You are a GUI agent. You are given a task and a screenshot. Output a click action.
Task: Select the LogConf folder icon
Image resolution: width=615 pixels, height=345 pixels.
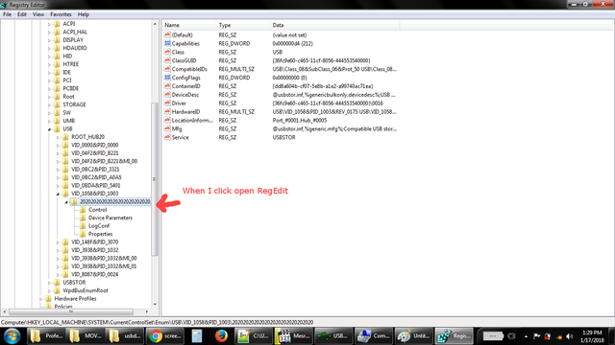[83, 226]
